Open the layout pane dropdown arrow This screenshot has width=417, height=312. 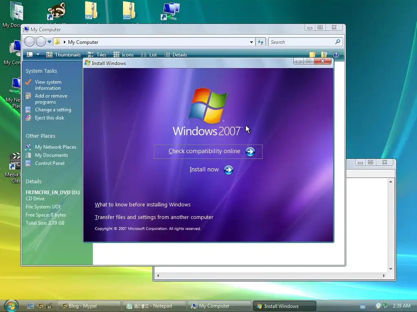click(x=38, y=54)
